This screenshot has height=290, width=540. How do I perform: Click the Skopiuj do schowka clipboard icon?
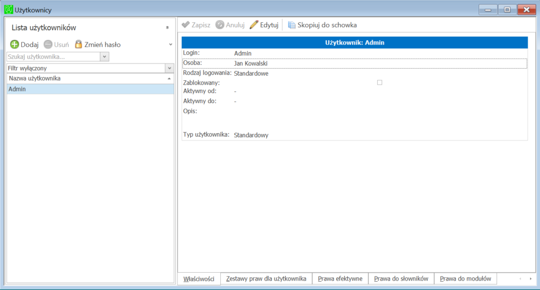292,25
